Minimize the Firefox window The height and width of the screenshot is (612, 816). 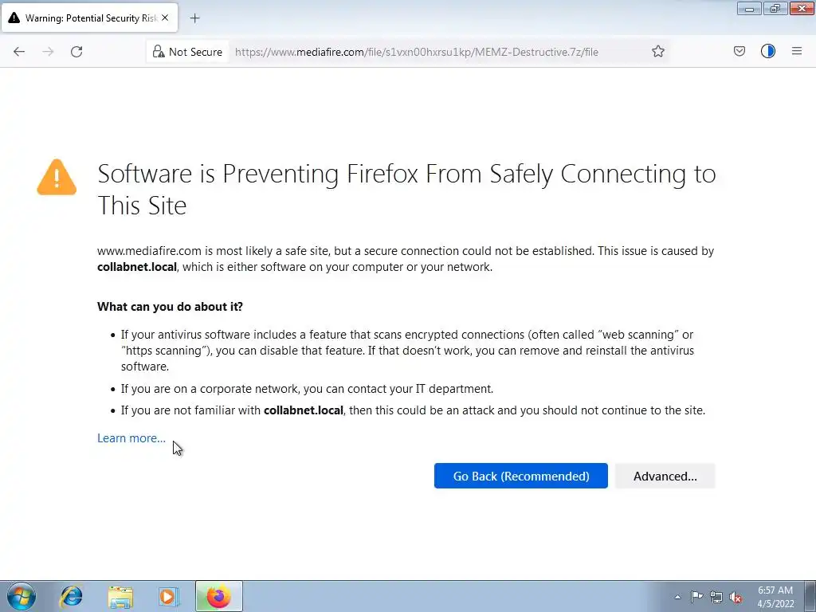click(x=749, y=9)
